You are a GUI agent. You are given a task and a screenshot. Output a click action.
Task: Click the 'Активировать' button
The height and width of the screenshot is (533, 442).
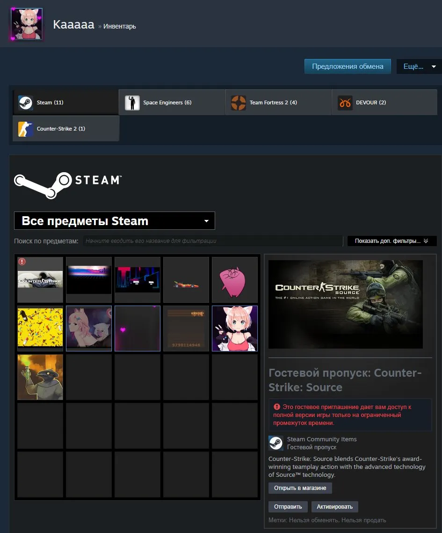tap(334, 506)
